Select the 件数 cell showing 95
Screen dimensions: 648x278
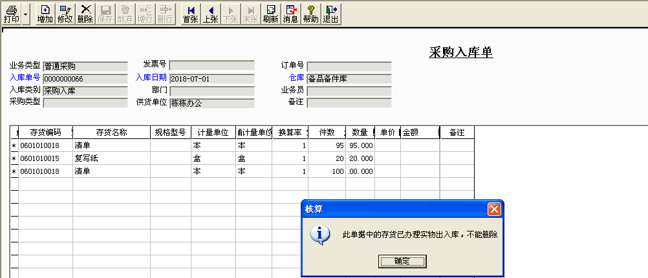point(327,145)
